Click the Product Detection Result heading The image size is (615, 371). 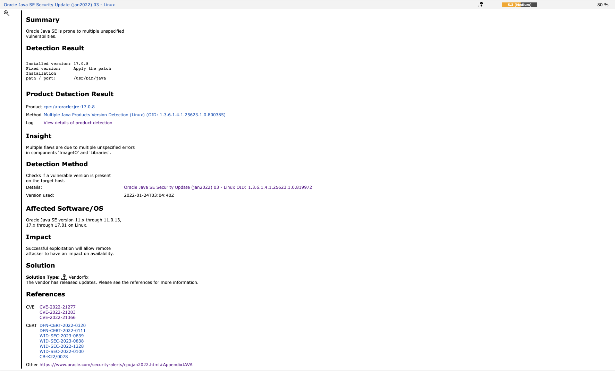click(x=70, y=94)
